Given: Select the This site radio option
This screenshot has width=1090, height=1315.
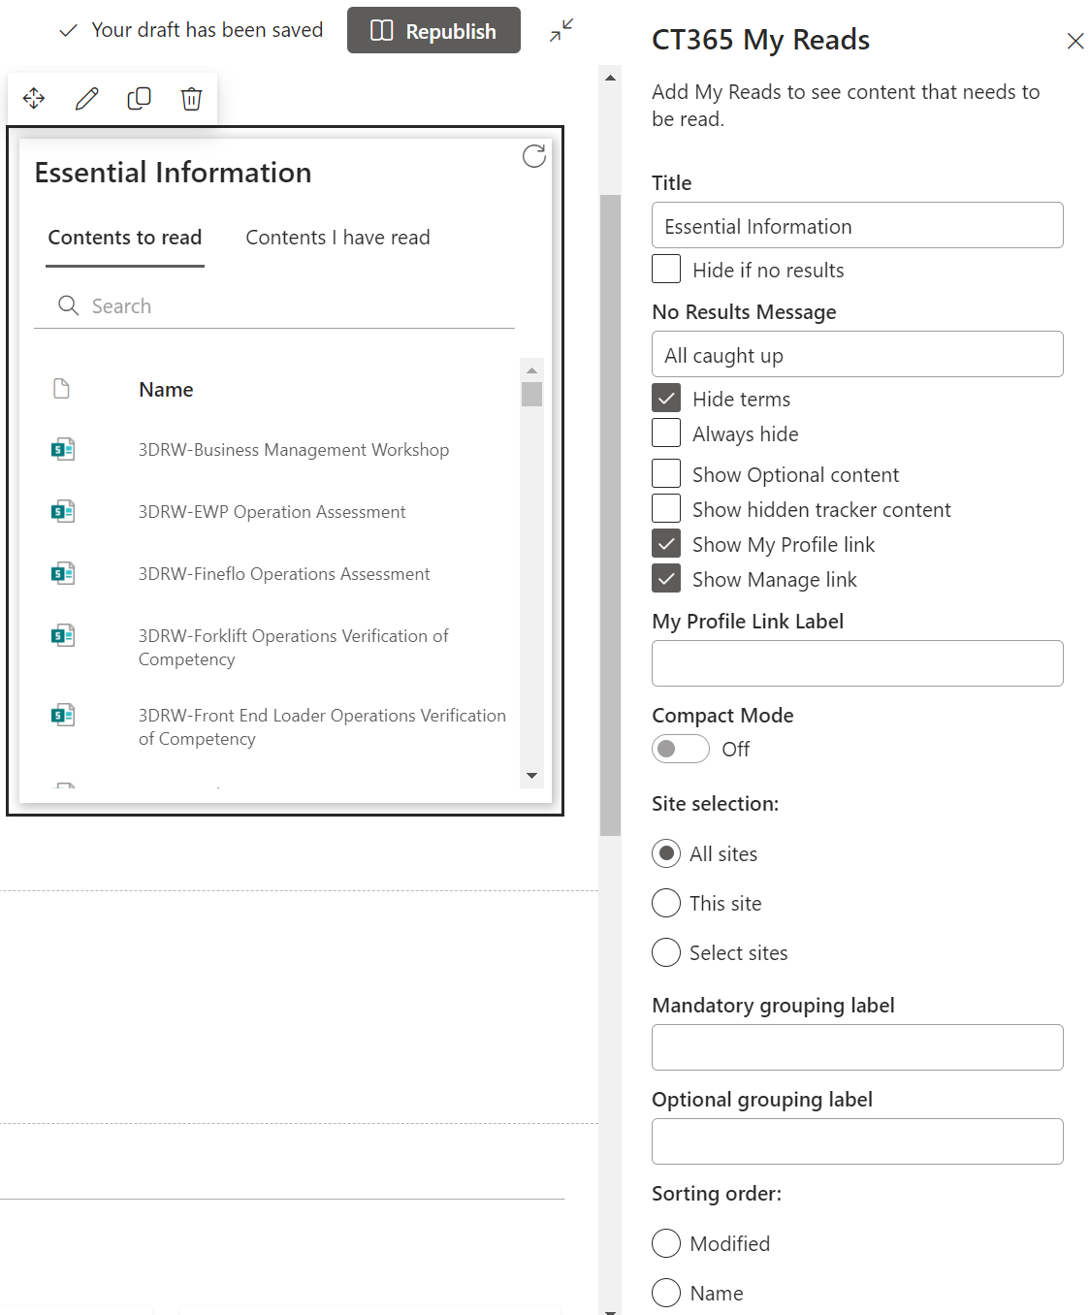Looking at the screenshot, I should pos(666,903).
